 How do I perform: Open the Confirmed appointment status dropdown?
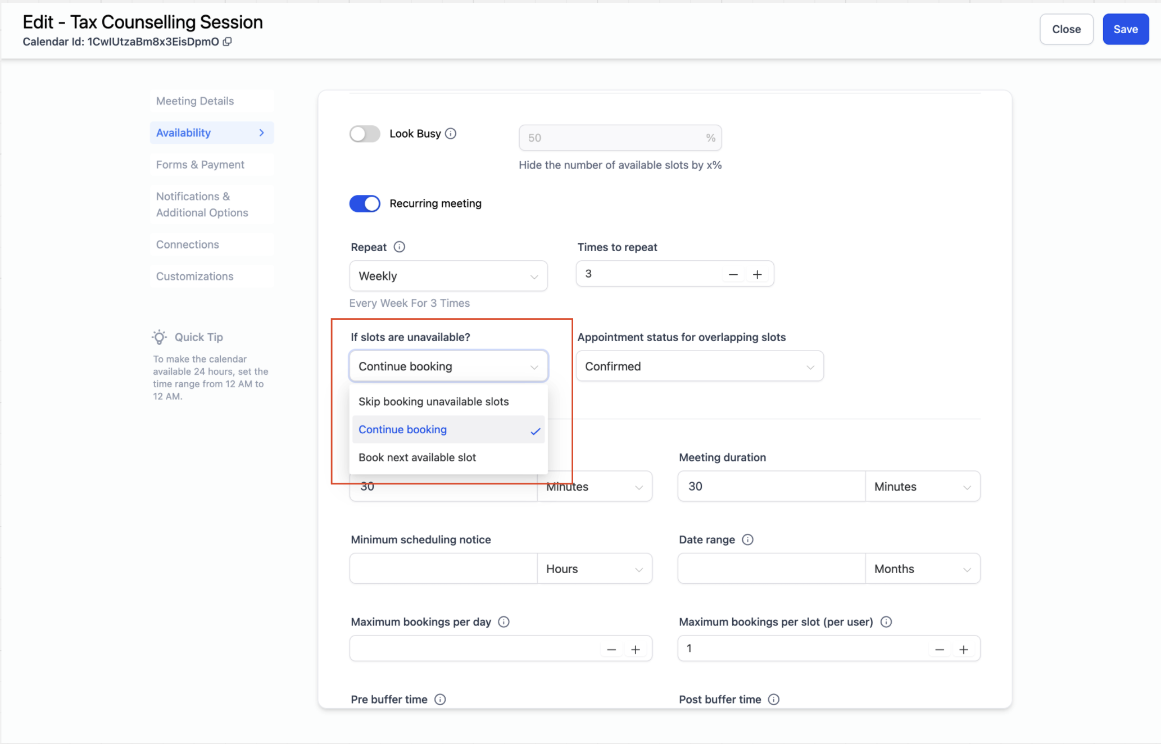699,366
